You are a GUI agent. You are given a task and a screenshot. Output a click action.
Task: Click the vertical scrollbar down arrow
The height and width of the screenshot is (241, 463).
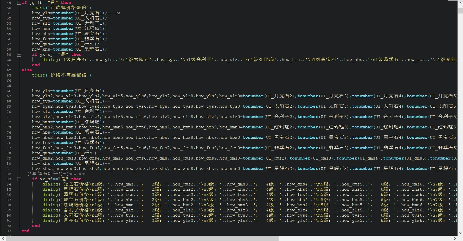[460, 233]
